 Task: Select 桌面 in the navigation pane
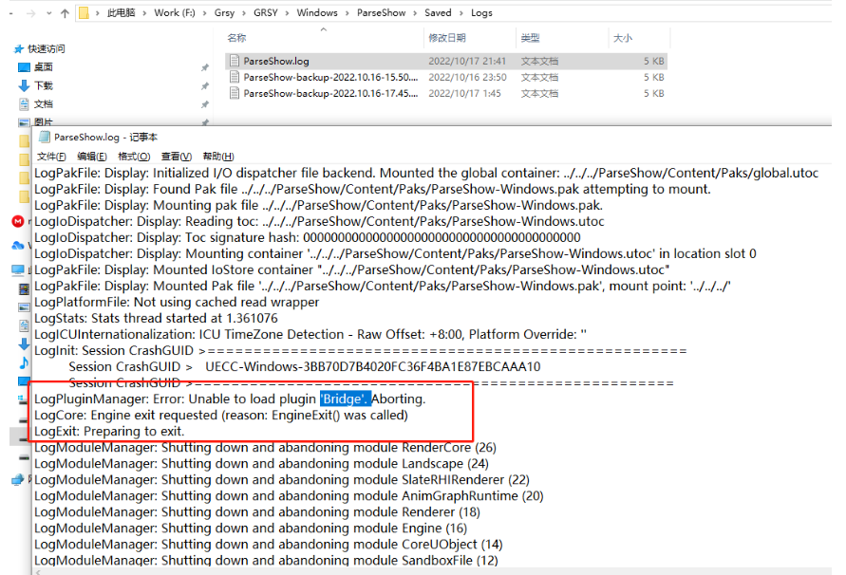coord(44,67)
